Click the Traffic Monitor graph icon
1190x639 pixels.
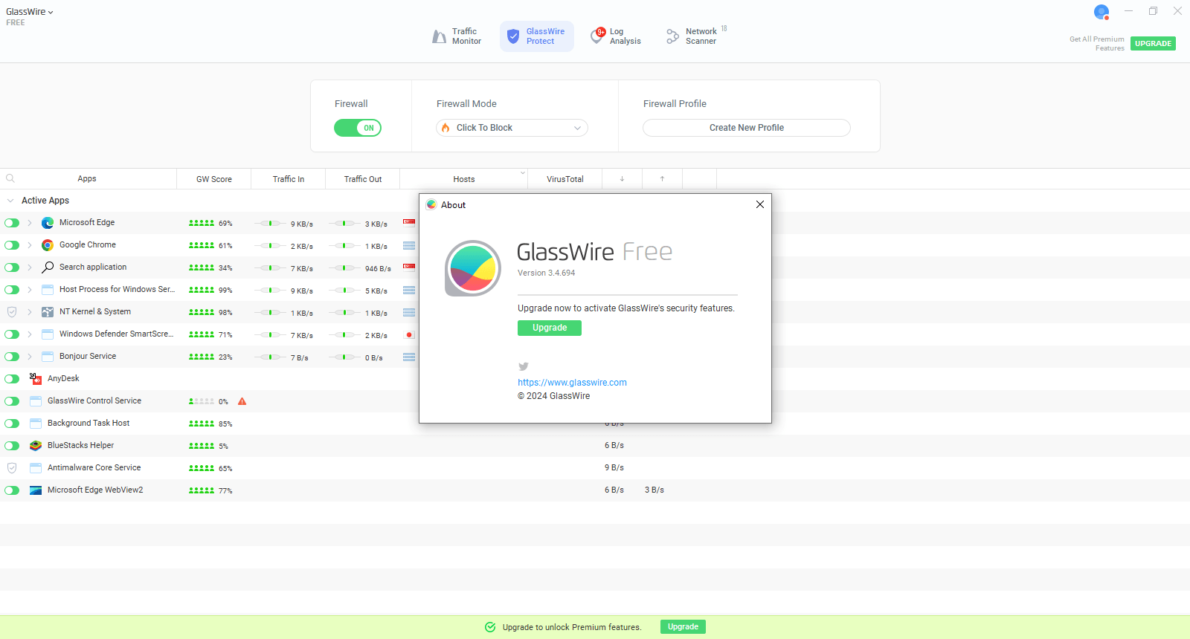point(439,36)
